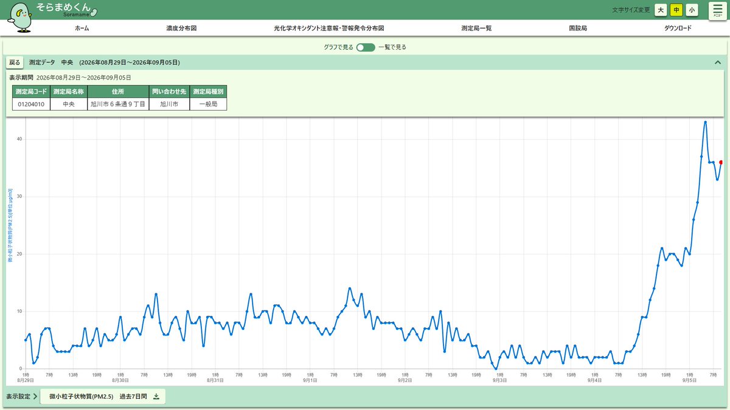Image resolution: width=730 pixels, height=410 pixels.
Task: Click the 一般局 station type cell
Action: (x=208, y=104)
